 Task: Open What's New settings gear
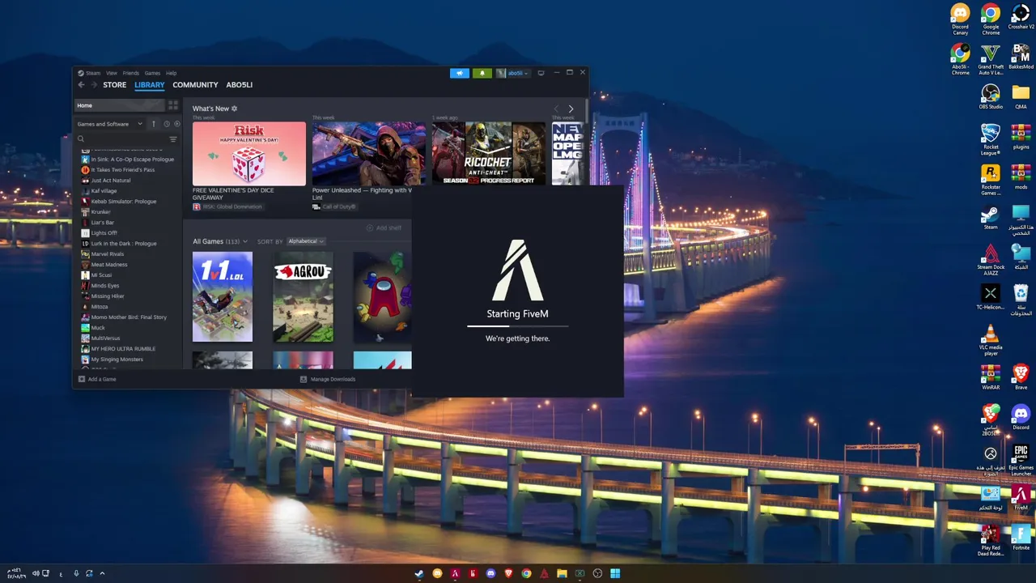click(x=235, y=109)
